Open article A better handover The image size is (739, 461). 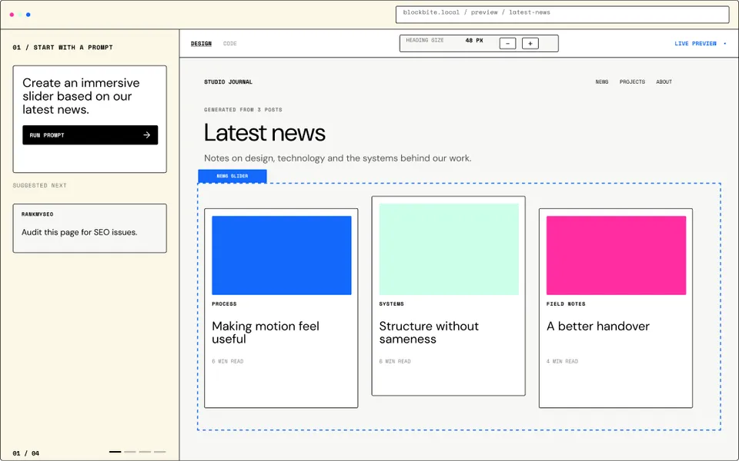(x=598, y=326)
